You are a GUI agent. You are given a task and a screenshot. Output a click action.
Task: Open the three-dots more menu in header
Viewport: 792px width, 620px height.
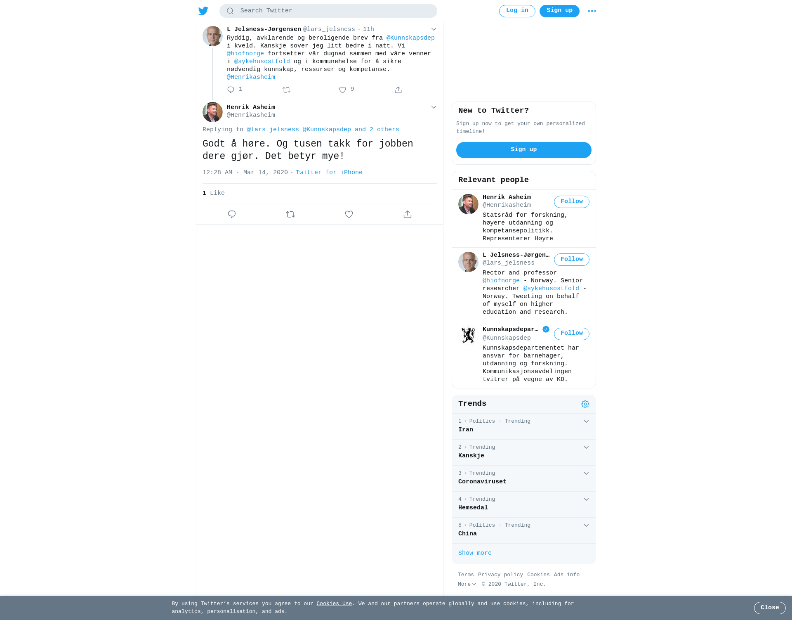[592, 11]
